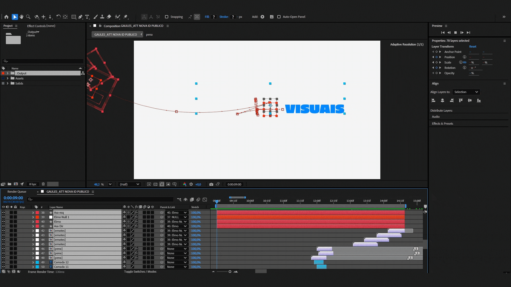Toggle visibility of Camada 11 layer

pyautogui.click(x=3, y=267)
